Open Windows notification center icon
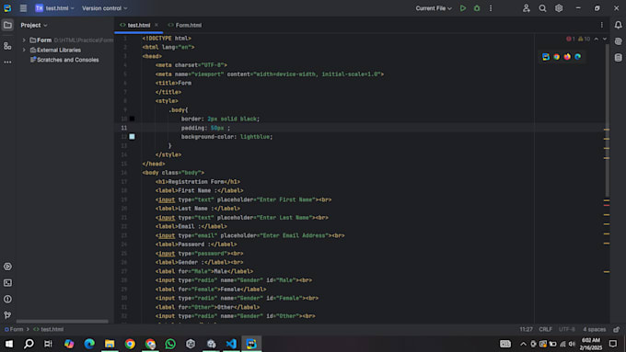626x352 pixels. pyautogui.click(x=613, y=344)
